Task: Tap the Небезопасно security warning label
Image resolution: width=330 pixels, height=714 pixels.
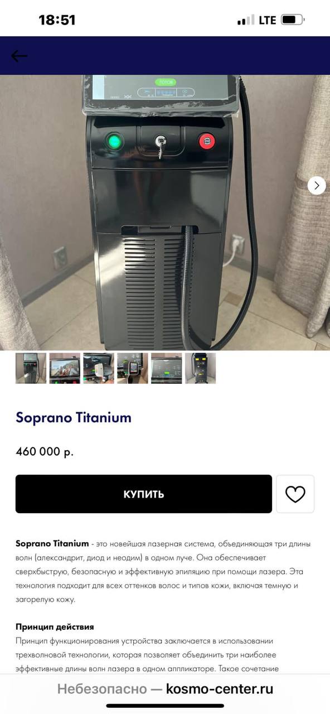Action: pyautogui.click(x=101, y=689)
